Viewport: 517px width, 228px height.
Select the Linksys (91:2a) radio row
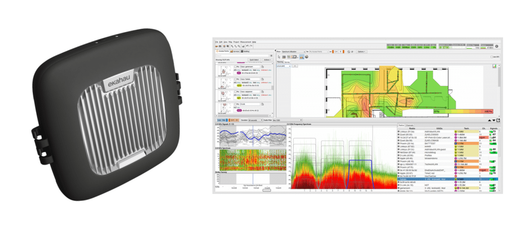[448, 131]
